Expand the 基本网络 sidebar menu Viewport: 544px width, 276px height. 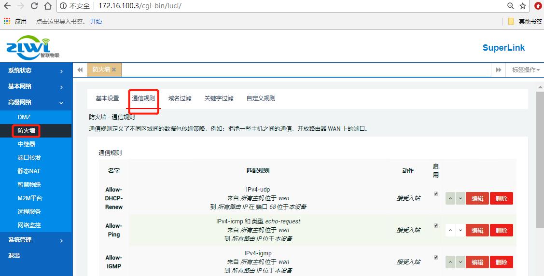point(36,87)
